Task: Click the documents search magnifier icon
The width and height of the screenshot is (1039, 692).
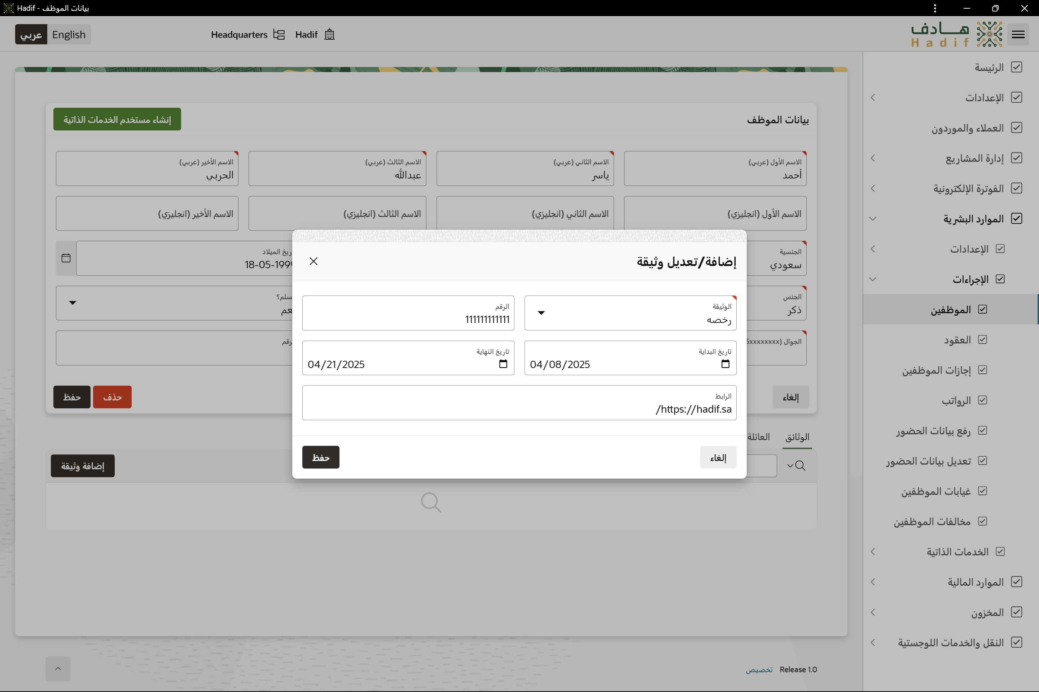Action: tap(800, 466)
